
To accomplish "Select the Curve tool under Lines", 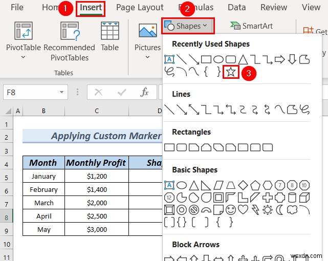I will 280,110.
